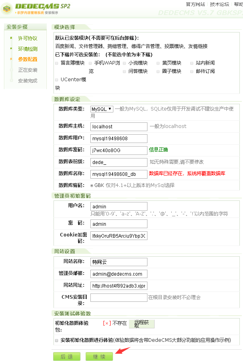Select the 环境检测 install step

[x=28, y=49]
